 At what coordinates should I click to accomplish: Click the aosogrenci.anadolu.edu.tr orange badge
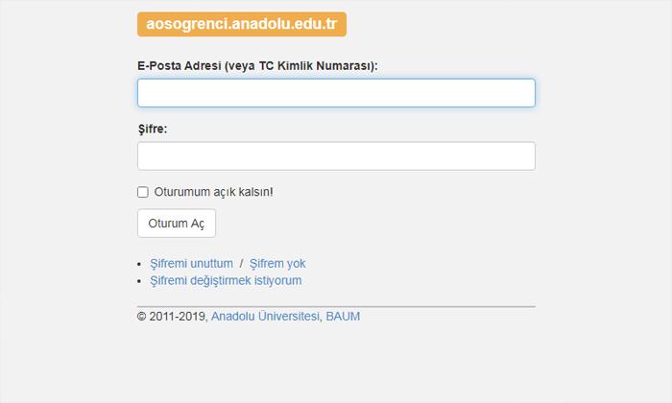[x=242, y=24]
